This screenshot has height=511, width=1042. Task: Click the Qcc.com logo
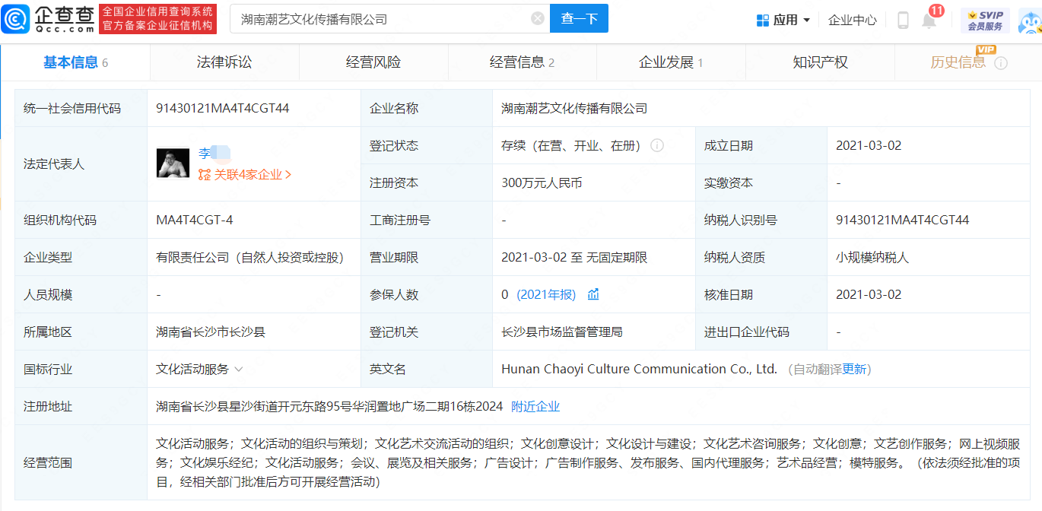pos(49,18)
